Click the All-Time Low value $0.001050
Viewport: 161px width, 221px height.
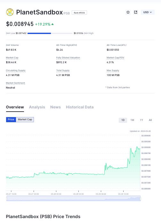coord(113,50)
